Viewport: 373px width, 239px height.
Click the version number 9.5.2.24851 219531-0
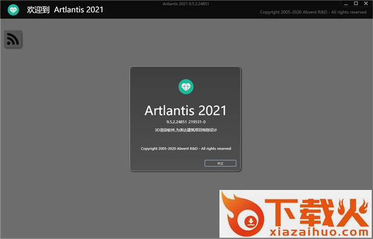coord(186,122)
